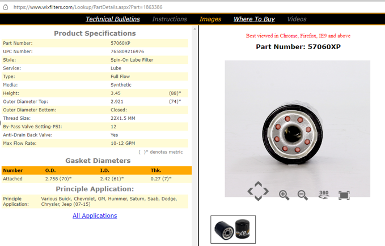Click the Closed: outer diameter bottom value

[119, 110]
